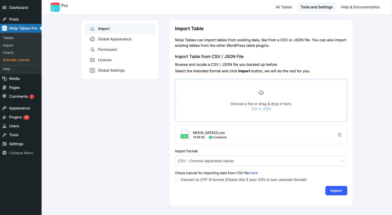Image resolution: width=392 pixels, height=215 pixels.
Task: Open the Charts submenu item
Action: 8,52
